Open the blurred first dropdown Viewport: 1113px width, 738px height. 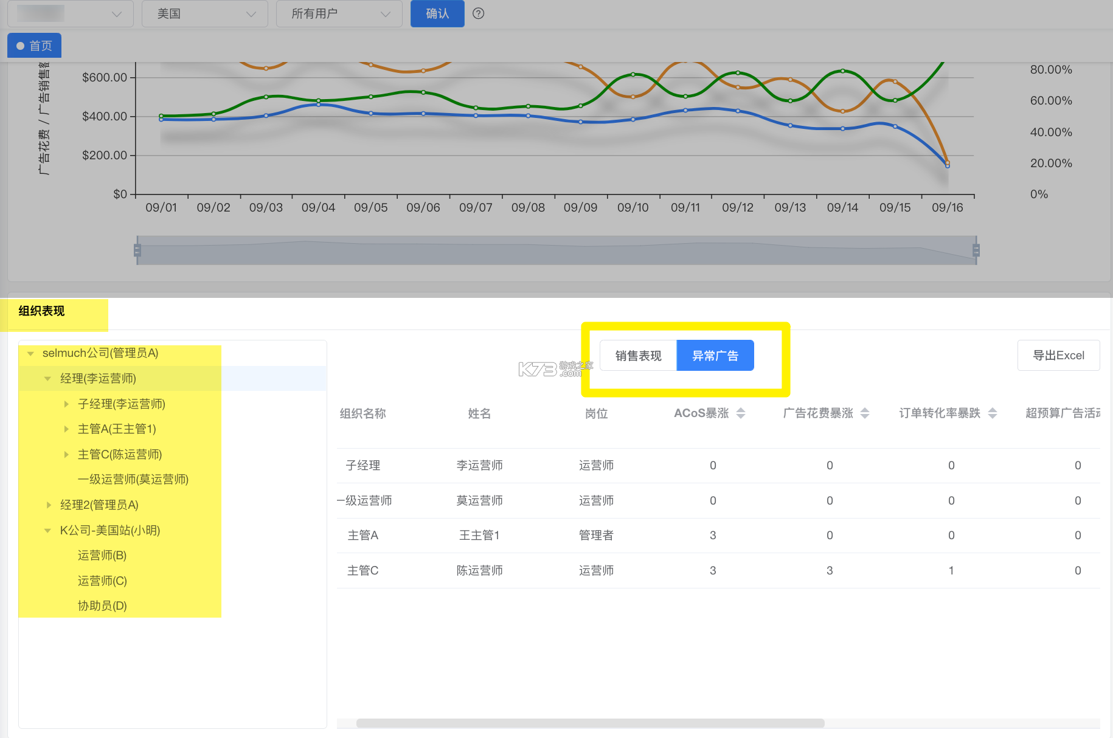click(71, 13)
